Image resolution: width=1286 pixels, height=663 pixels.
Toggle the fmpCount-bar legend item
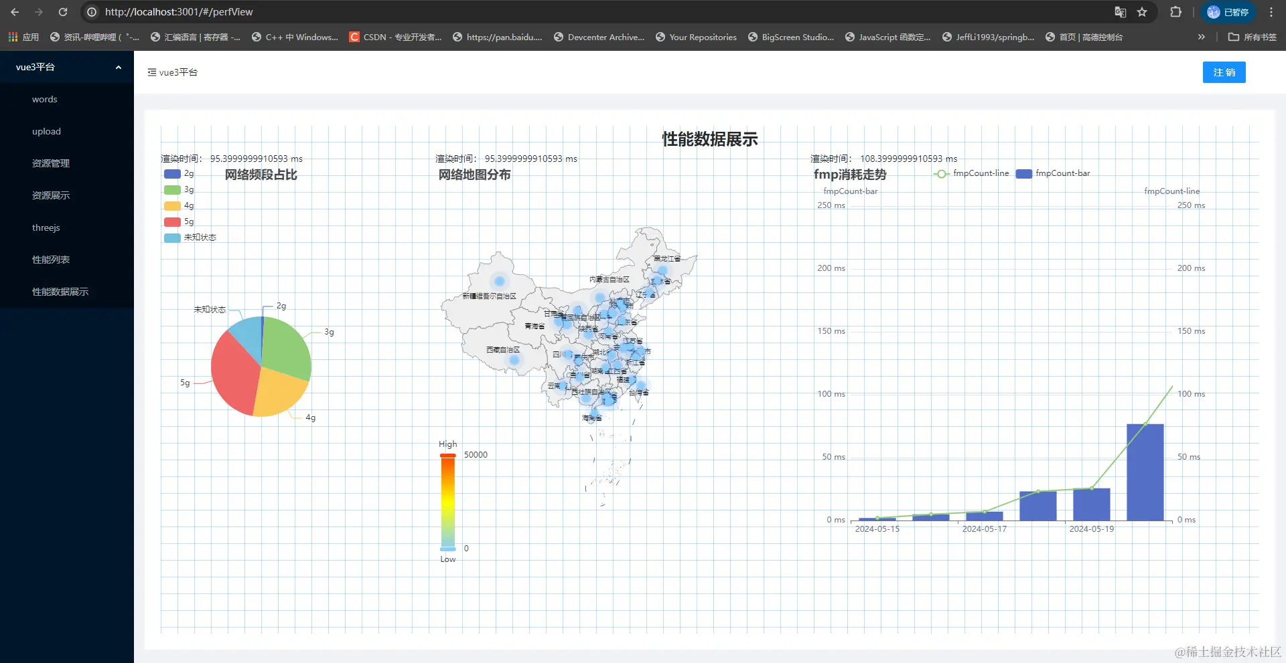(1053, 173)
